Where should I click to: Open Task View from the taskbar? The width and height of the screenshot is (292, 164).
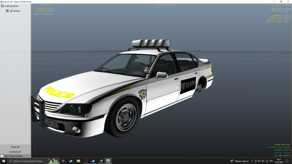[63, 161]
